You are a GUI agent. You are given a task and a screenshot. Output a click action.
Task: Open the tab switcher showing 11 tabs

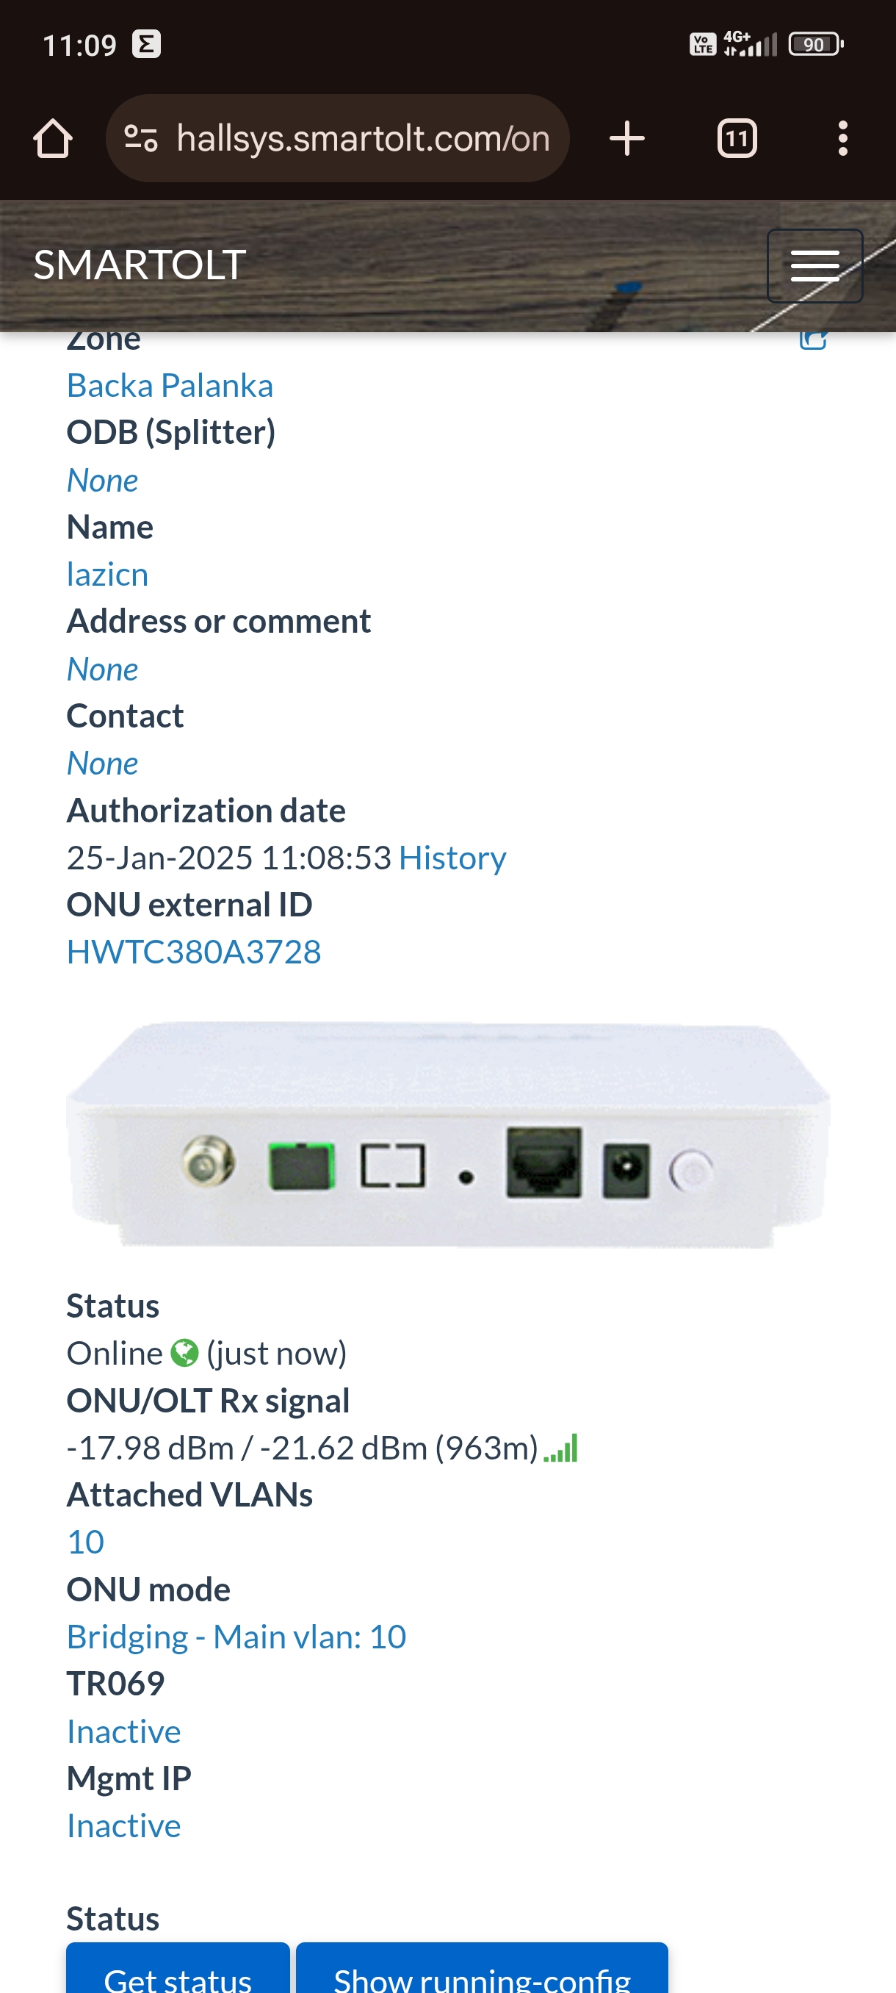737,138
